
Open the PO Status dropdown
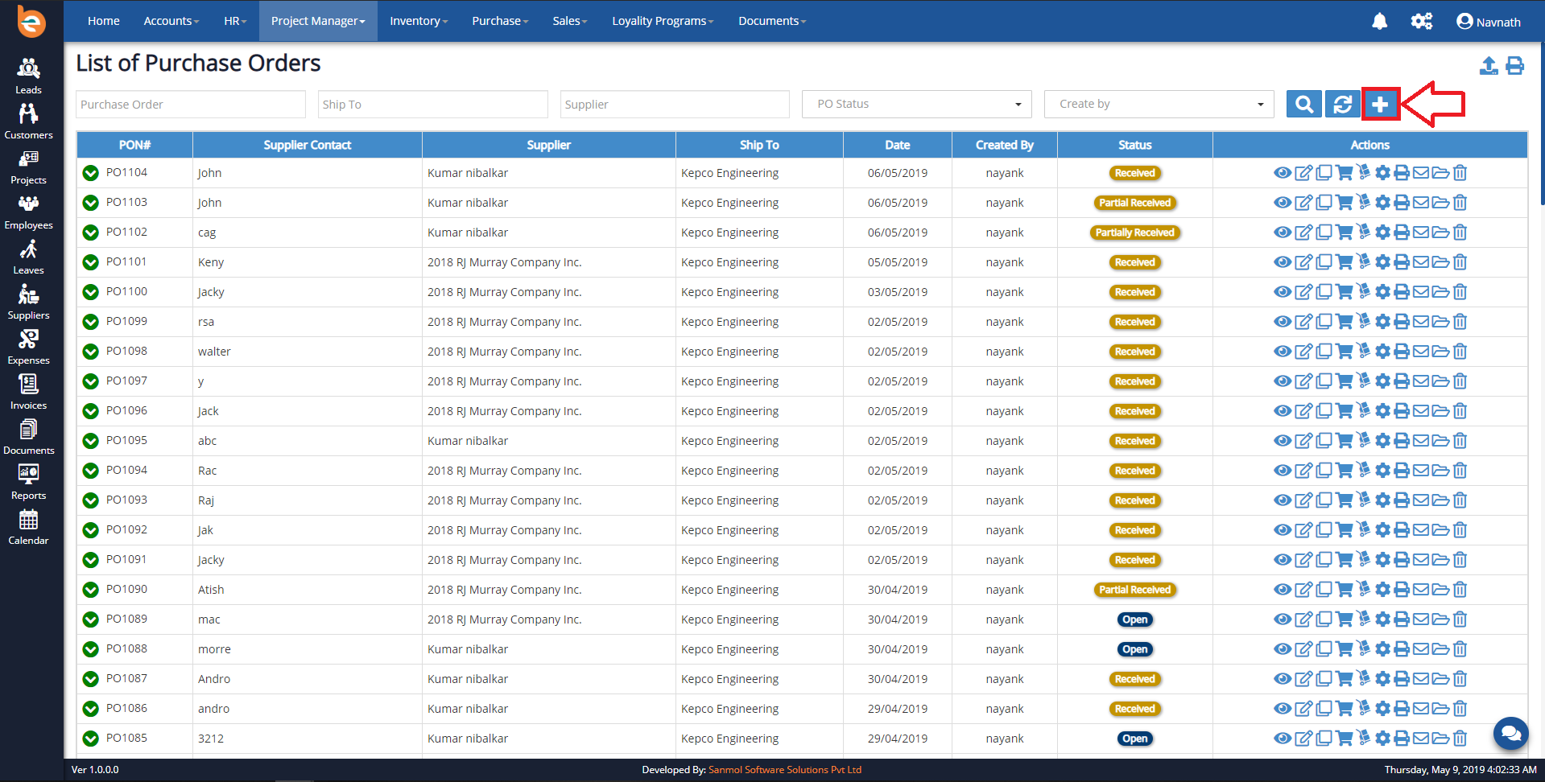click(917, 104)
